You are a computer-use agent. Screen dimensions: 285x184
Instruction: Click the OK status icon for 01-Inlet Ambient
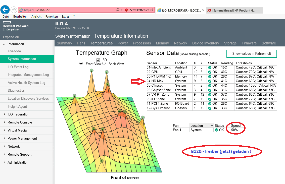coord(210,68)
